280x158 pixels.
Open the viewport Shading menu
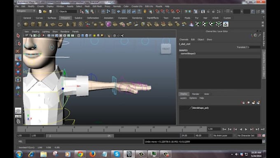35,31
